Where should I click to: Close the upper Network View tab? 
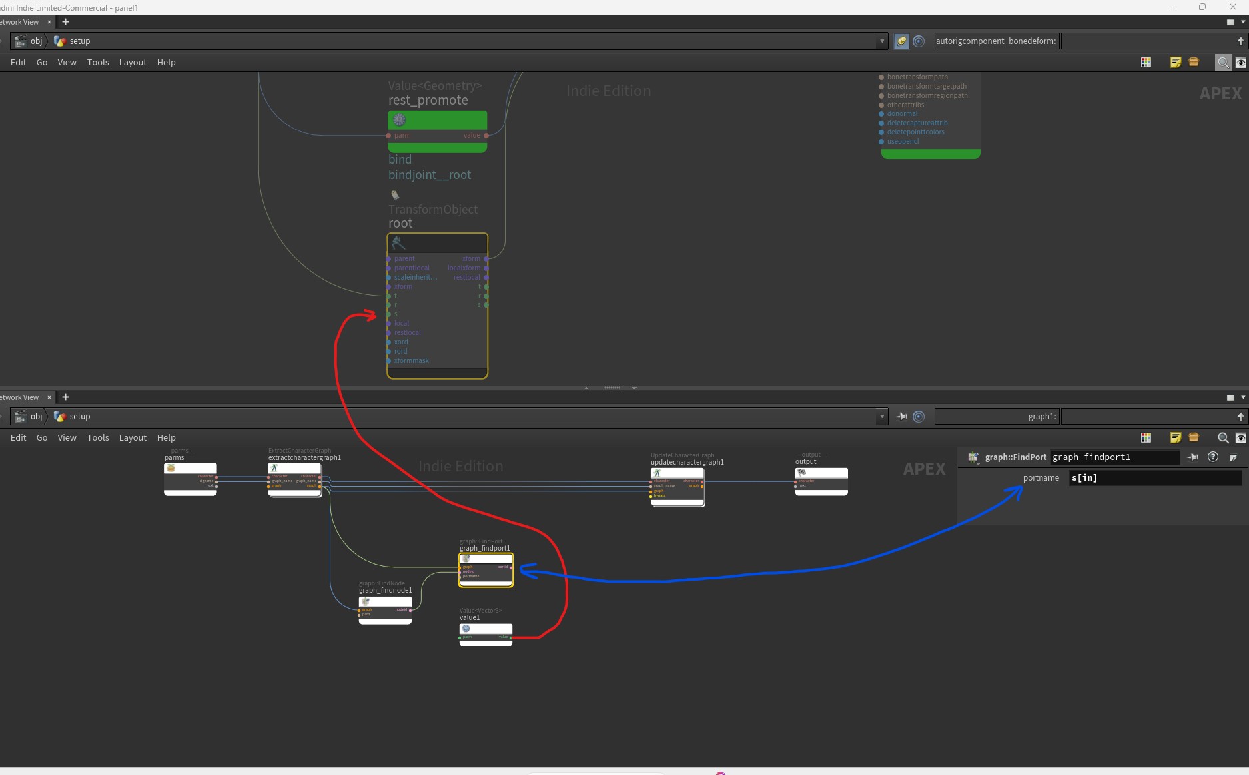point(49,22)
